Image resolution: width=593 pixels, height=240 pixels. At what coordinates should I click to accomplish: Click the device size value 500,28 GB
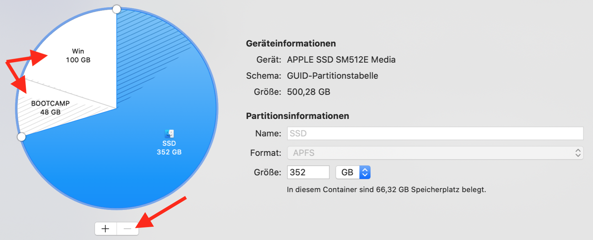pyautogui.click(x=308, y=92)
